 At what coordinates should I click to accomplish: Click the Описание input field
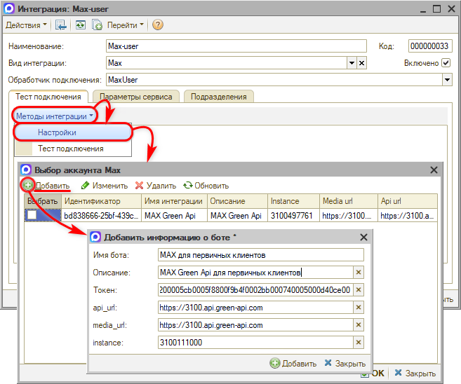[x=255, y=273]
